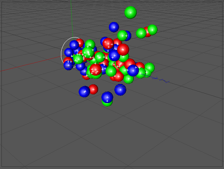224x169 pixels.
Task: Click the green vertical Y-axis line
Action: coord(72,18)
